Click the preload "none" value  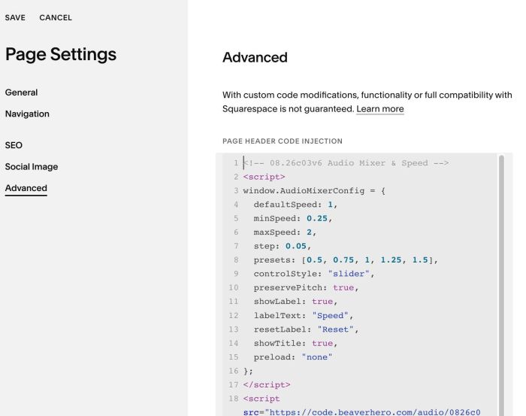[x=316, y=357]
